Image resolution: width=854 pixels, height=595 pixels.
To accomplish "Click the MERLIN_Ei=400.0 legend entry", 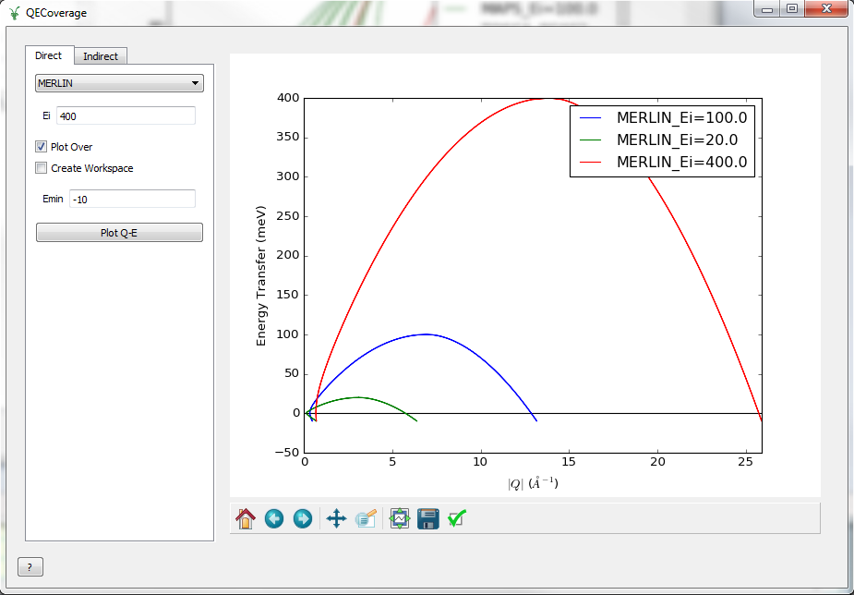I will coord(664,162).
